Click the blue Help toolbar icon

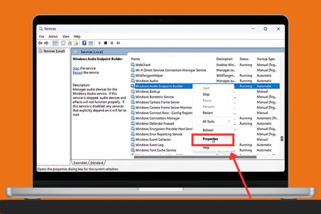[x=84, y=43]
